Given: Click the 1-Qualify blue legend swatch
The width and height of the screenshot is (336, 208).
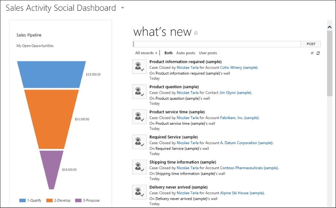Looking at the screenshot, I should [22, 201].
